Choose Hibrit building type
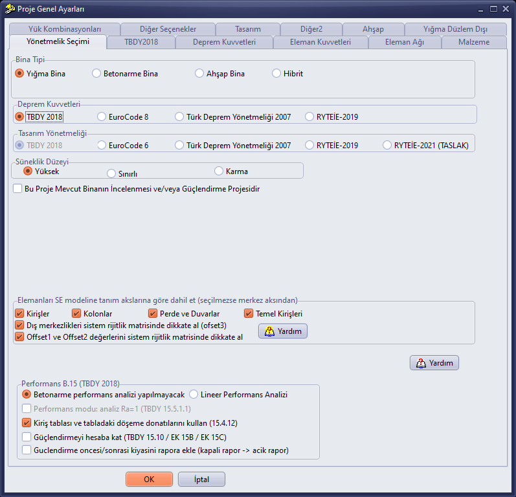 [287, 73]
